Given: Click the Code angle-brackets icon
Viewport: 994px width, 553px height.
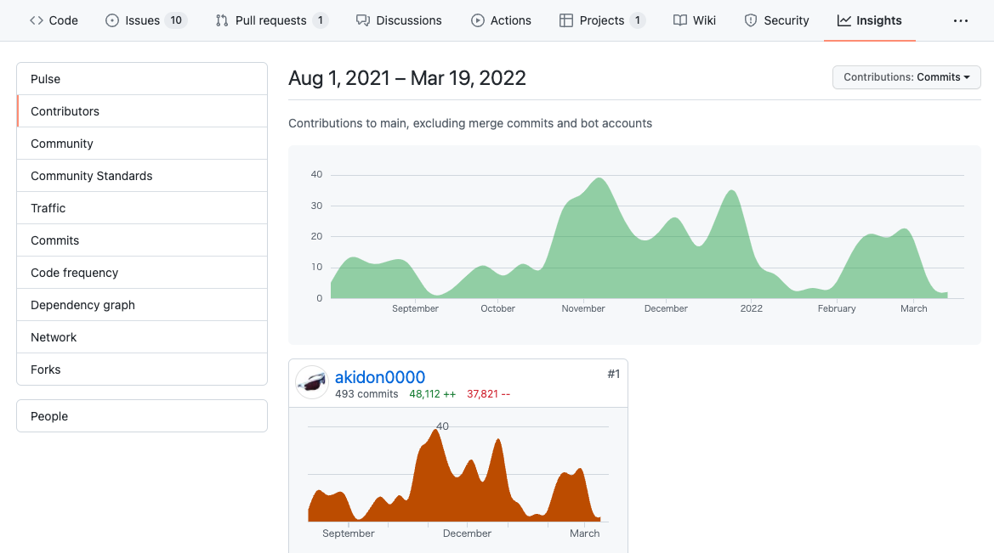Looking at the screenshot, I should 36,20.
